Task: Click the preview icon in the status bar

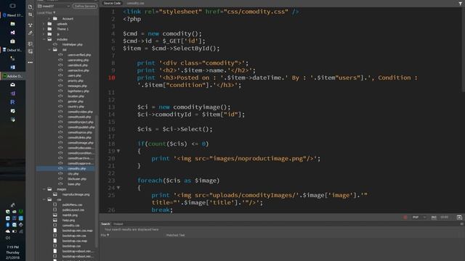Action: (459, 217)
